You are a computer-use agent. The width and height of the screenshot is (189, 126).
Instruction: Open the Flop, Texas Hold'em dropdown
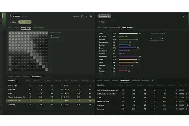(x=158, y=33)
